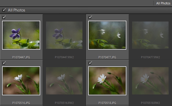Disable import checkbox for P1070518.JPG

[90, 63]
